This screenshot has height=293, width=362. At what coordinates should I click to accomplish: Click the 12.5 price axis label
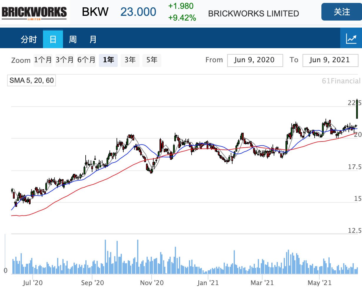(x=355, y=230)
